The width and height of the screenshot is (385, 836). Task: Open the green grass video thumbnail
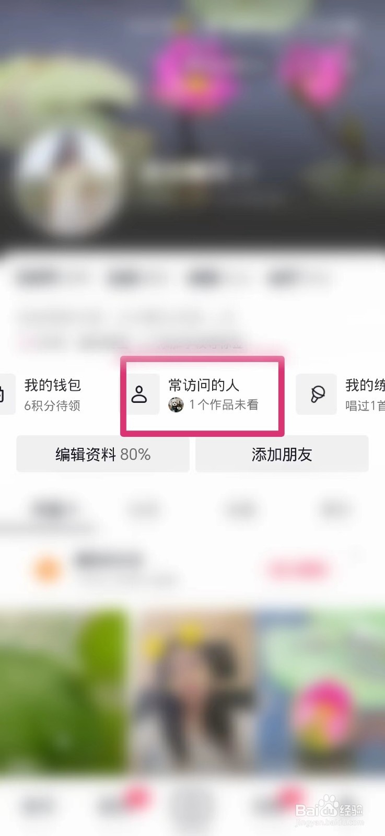[63, 690]
